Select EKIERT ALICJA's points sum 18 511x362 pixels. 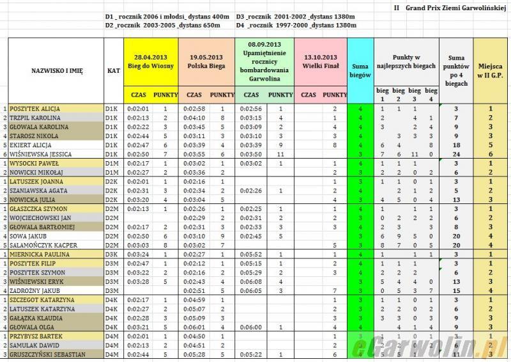[456, 145]
